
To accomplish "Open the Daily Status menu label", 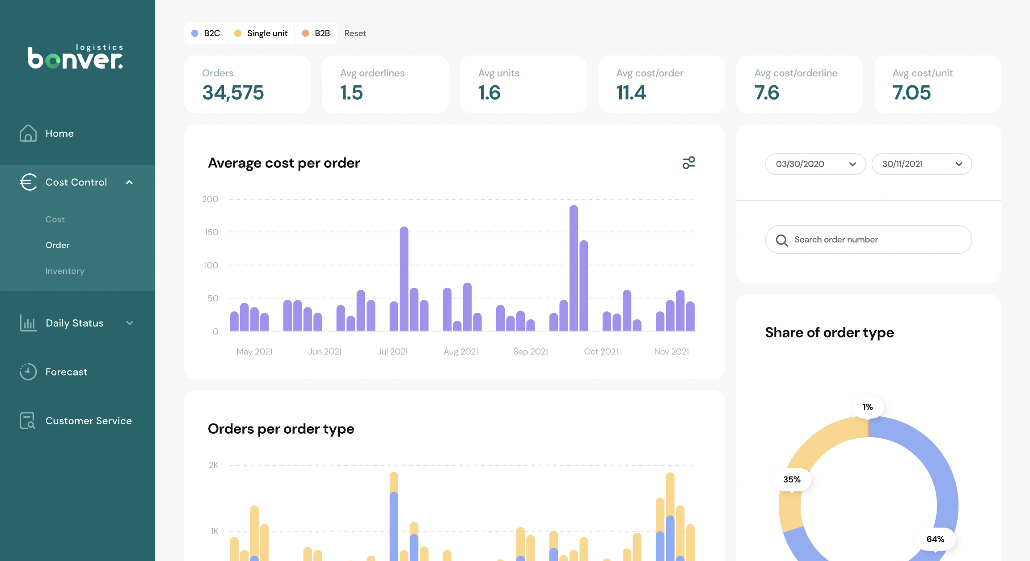I will pos(75,323).
